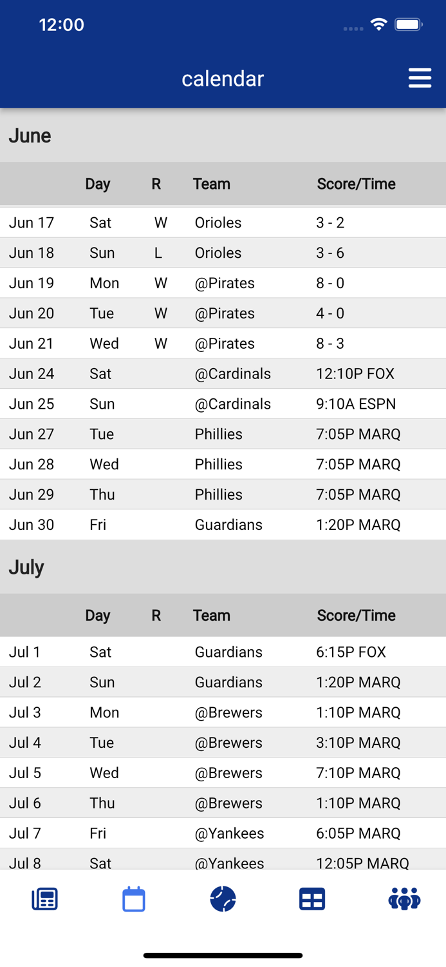This screenshot has width=446, height=967.
Task: Select the Day column header
Action: [x=98, y=184]
